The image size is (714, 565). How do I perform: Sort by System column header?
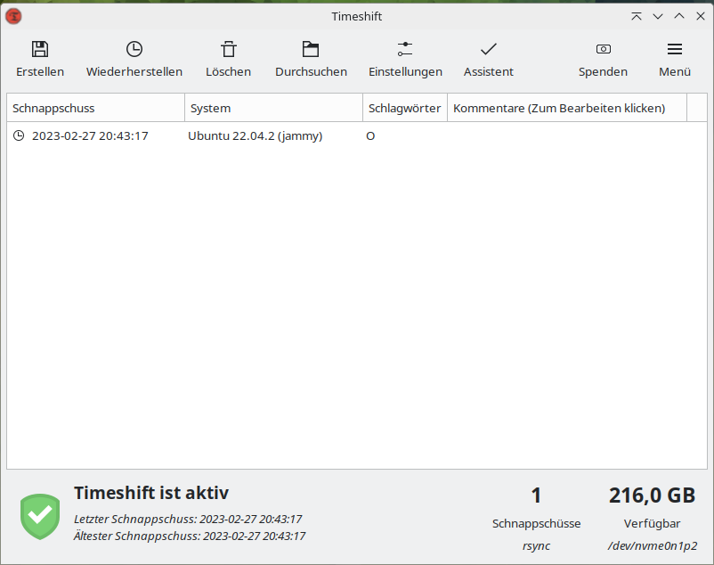[x=273, y=108]
